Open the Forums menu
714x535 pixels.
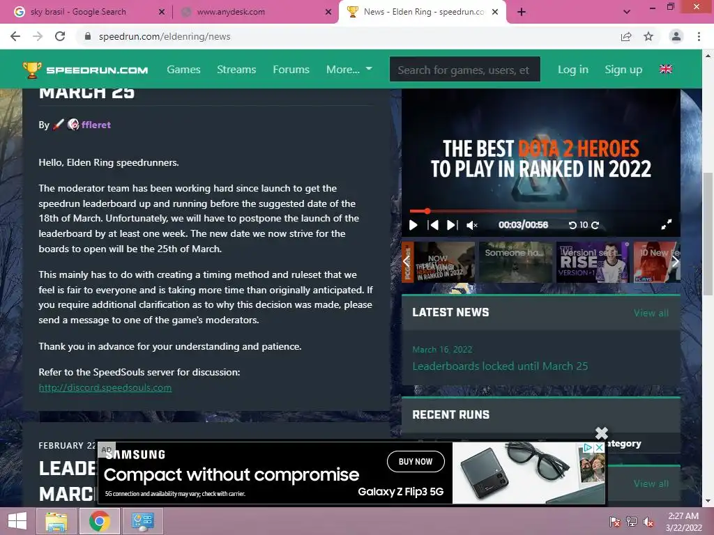pyautogui.click(x=291, y=70)
